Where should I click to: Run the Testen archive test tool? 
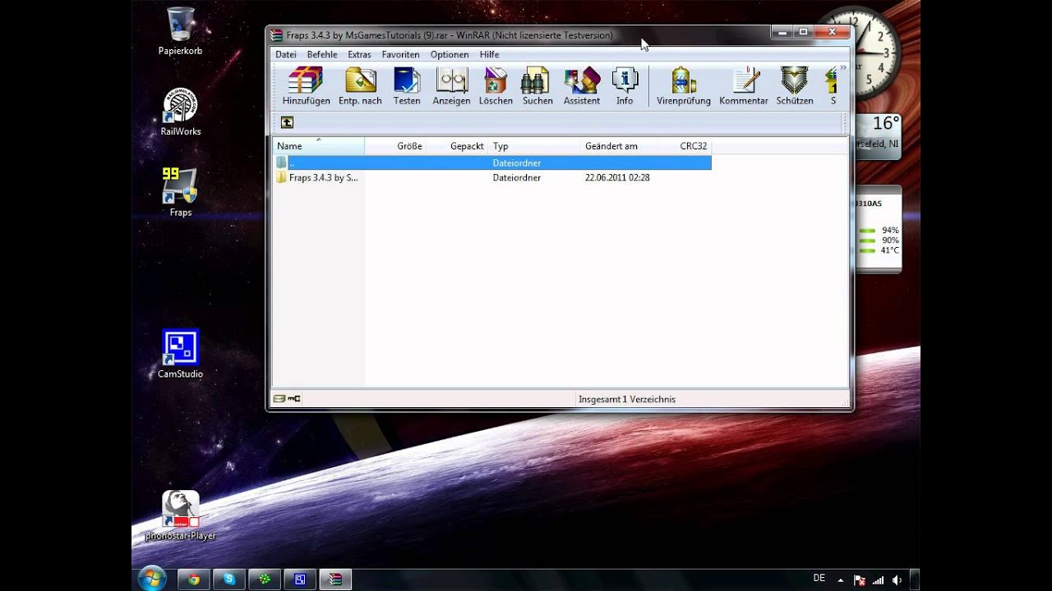(407, 86)
